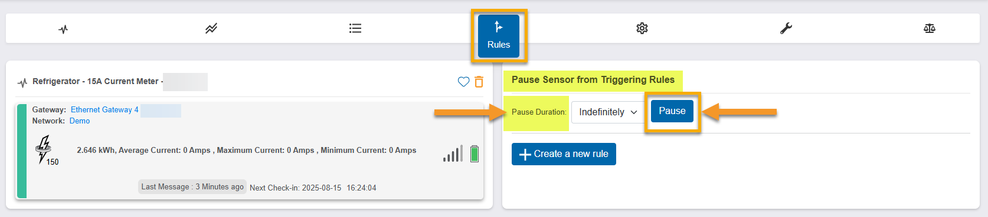
Task: Click the green battery level icon
Action: pos(475,153)
